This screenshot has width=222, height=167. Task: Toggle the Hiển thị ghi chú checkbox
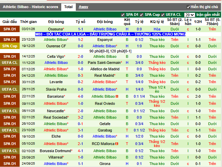pos(188,7)
